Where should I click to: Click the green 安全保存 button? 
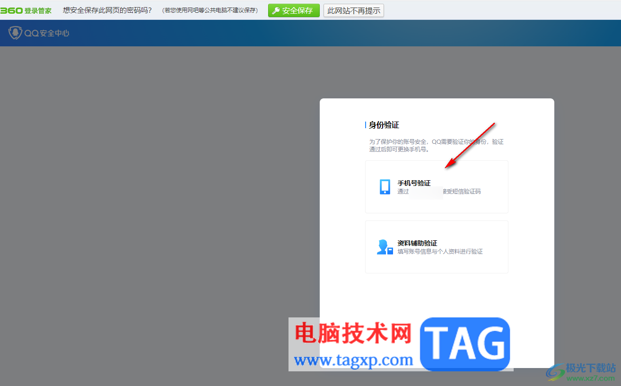coord(294,10)
